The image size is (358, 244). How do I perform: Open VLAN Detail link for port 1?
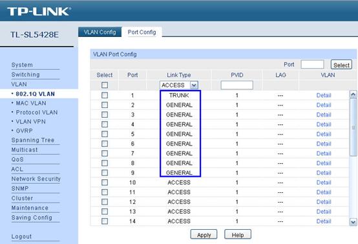coord(324,95)
